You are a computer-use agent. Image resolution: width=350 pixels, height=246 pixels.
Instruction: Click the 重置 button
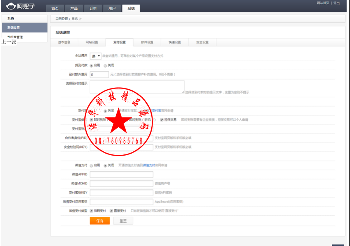(123, 220)
